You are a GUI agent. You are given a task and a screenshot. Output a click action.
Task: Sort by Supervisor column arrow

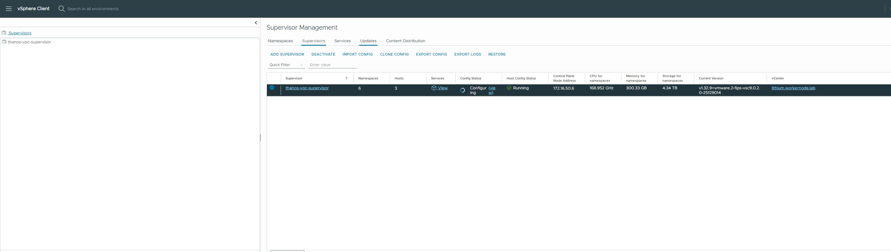pos(346,79)
